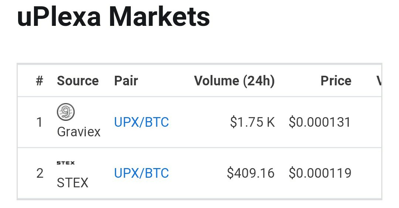The width and height of the screenshot is (399, 208).
Task: Sort by the Volume (24h) column header
Action: [x=234, y=81]
